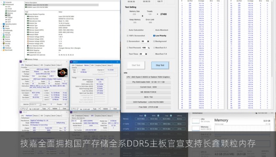Toggle the Auto Calculation option

128,30
